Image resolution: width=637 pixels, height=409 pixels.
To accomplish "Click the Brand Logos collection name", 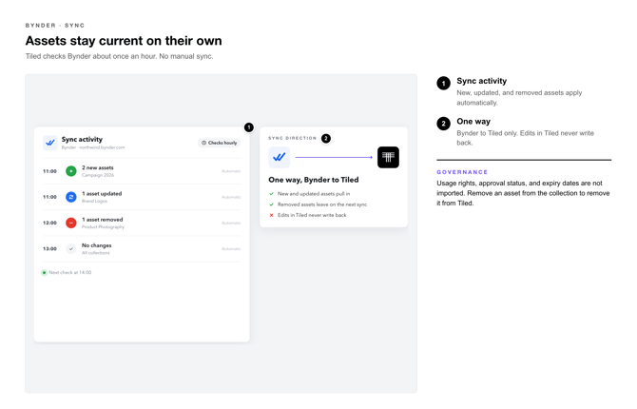I will click(x=94, y=201).
